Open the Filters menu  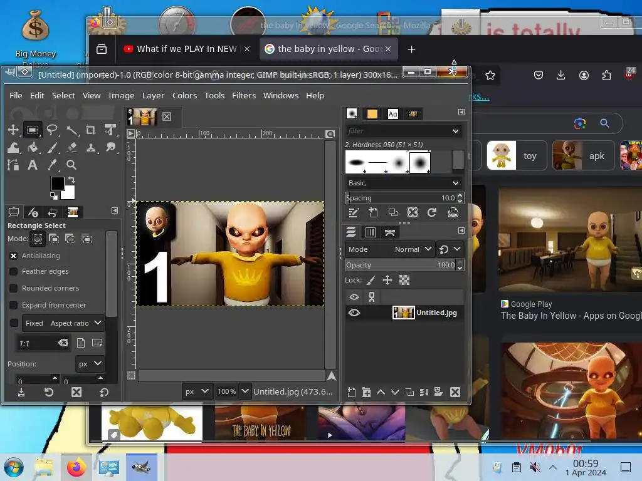click(x=244, y=95)
